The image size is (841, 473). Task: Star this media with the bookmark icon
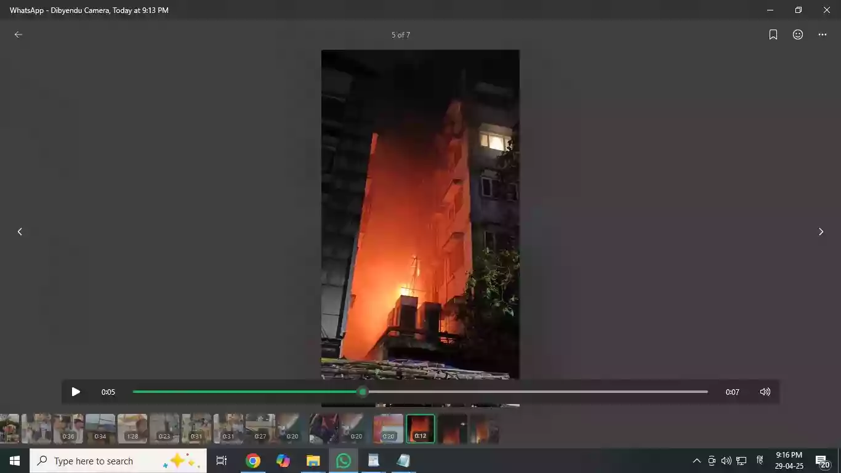(x=773, y=34)
